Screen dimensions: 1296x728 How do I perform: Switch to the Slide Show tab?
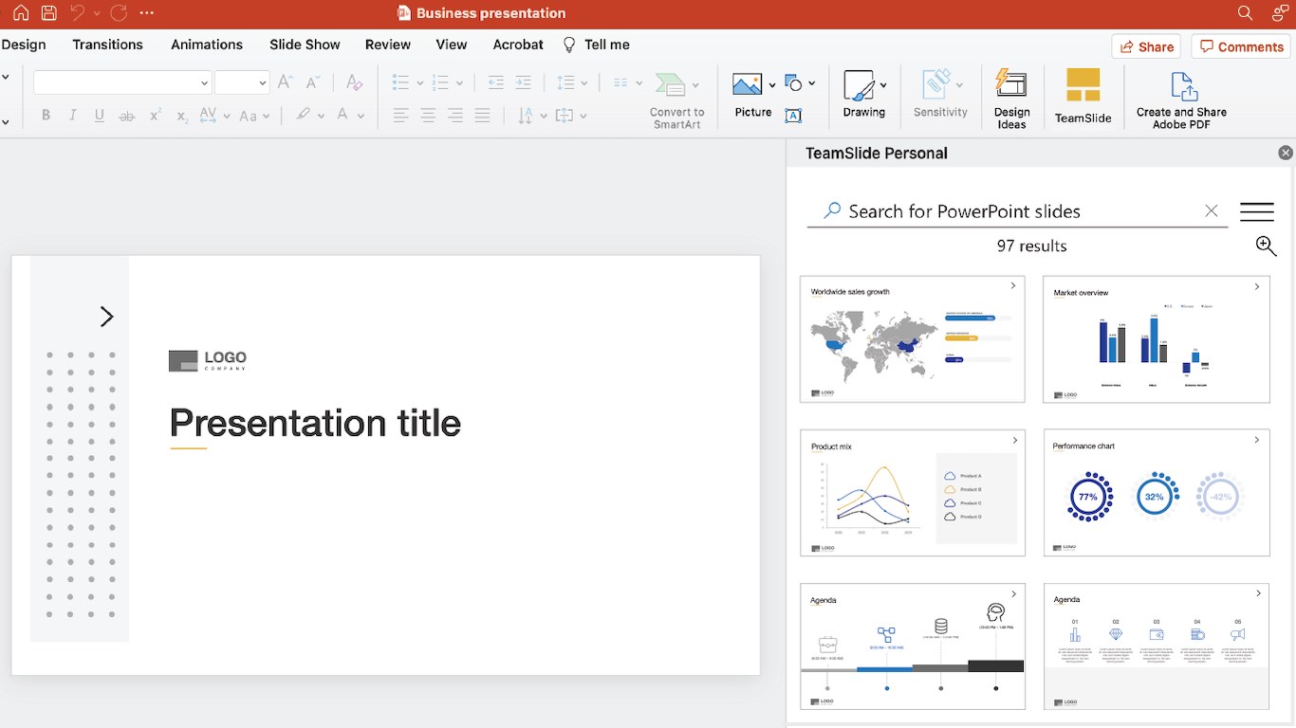pyautogui.click(x=305, y=45)
